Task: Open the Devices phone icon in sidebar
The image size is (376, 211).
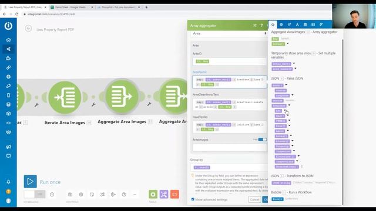Action: [x=8, y=95]
